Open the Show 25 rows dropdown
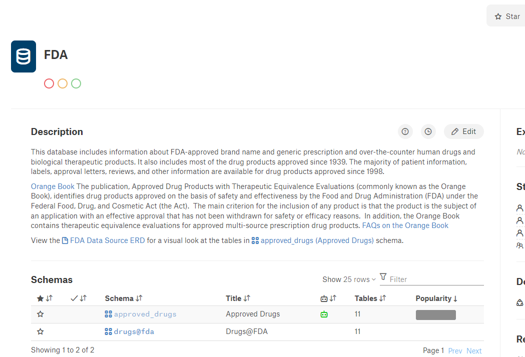The width and height of the screenshot is (525, 357). point(349,279)
